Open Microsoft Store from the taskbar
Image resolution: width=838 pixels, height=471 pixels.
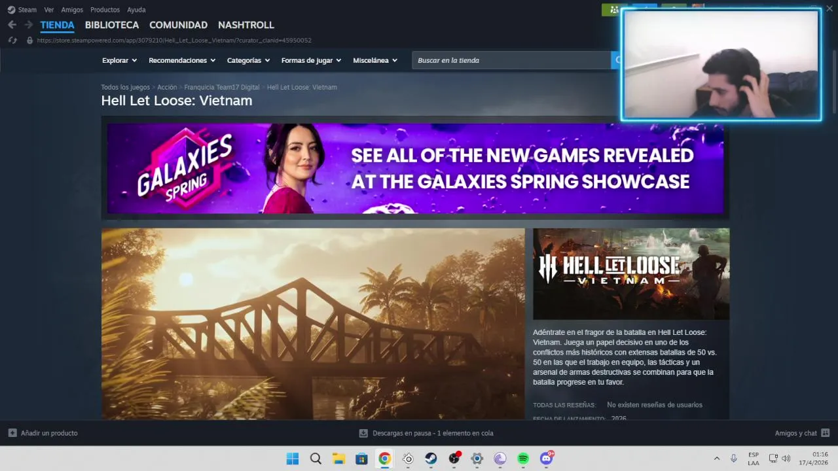[x=361, y=459]
